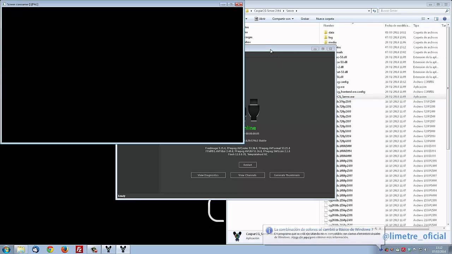Close the Screen consumer window
This screenshot has height=254, width=452.
pyautogui.click(x=239, y=4)
